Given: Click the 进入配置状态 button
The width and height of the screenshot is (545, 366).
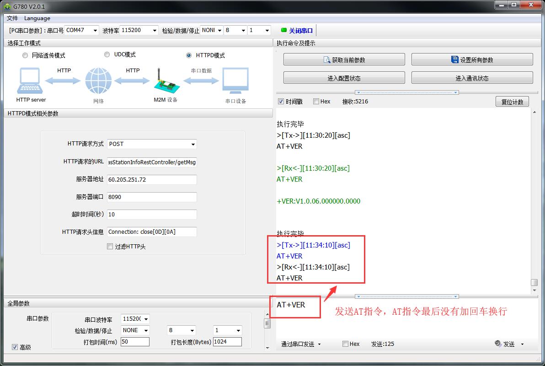Looking at the screenshot, I should pos(344,78).
